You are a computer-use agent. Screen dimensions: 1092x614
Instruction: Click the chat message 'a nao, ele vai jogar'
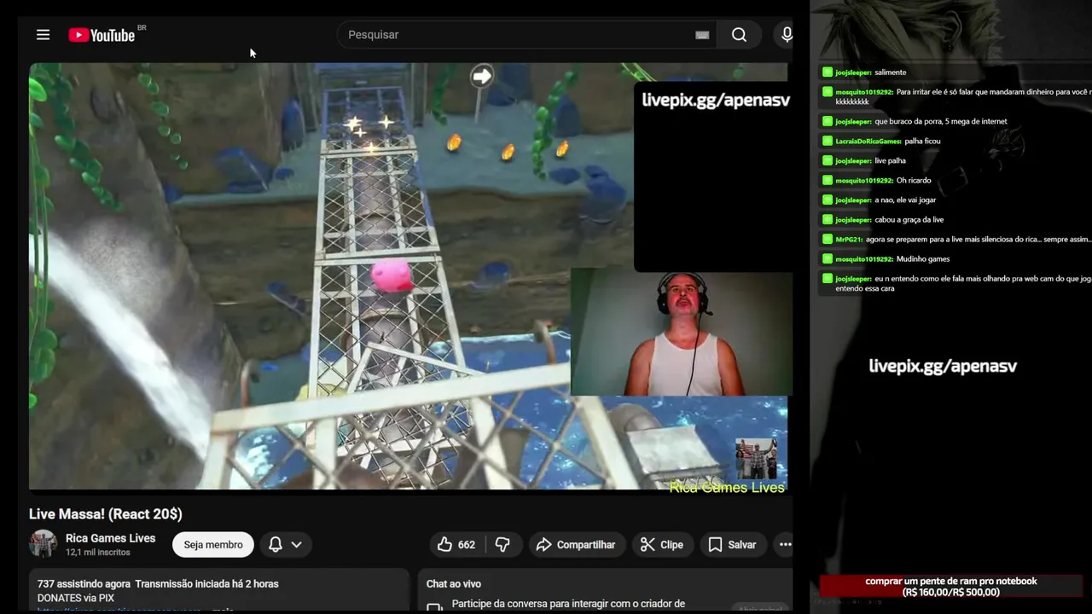905,200
